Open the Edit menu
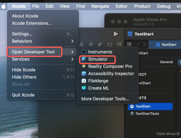Viewport: 181px width, 138px height. 50,6
